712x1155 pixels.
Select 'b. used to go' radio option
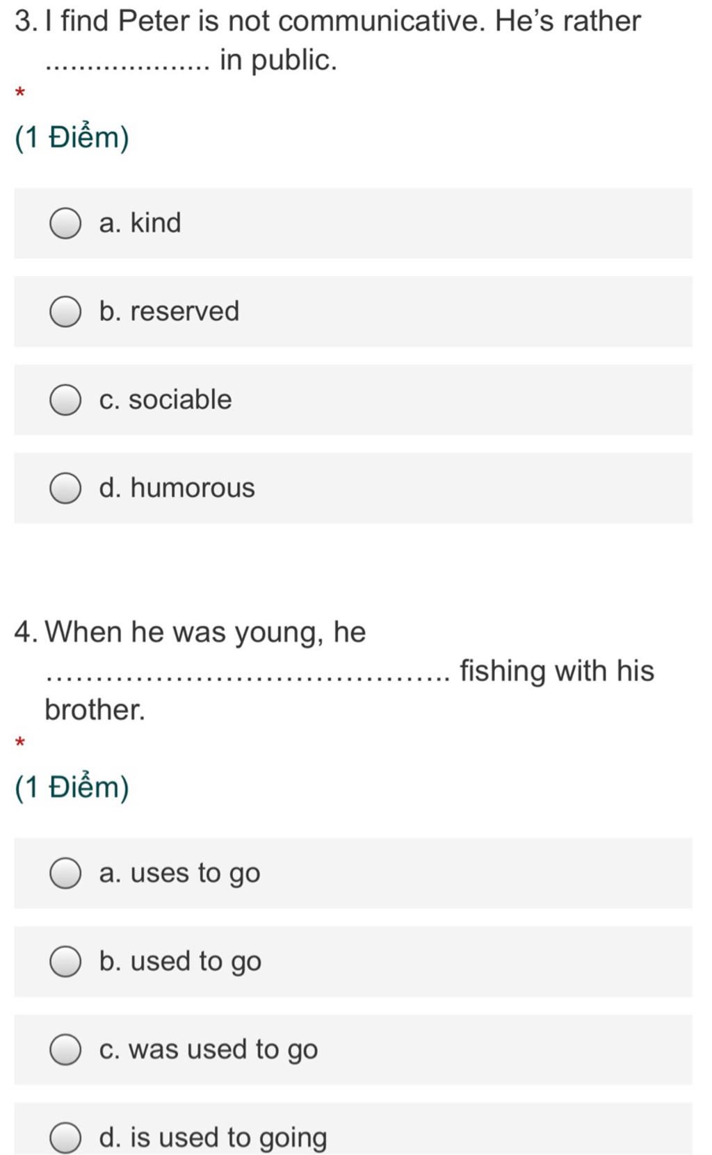click(65, 961)
